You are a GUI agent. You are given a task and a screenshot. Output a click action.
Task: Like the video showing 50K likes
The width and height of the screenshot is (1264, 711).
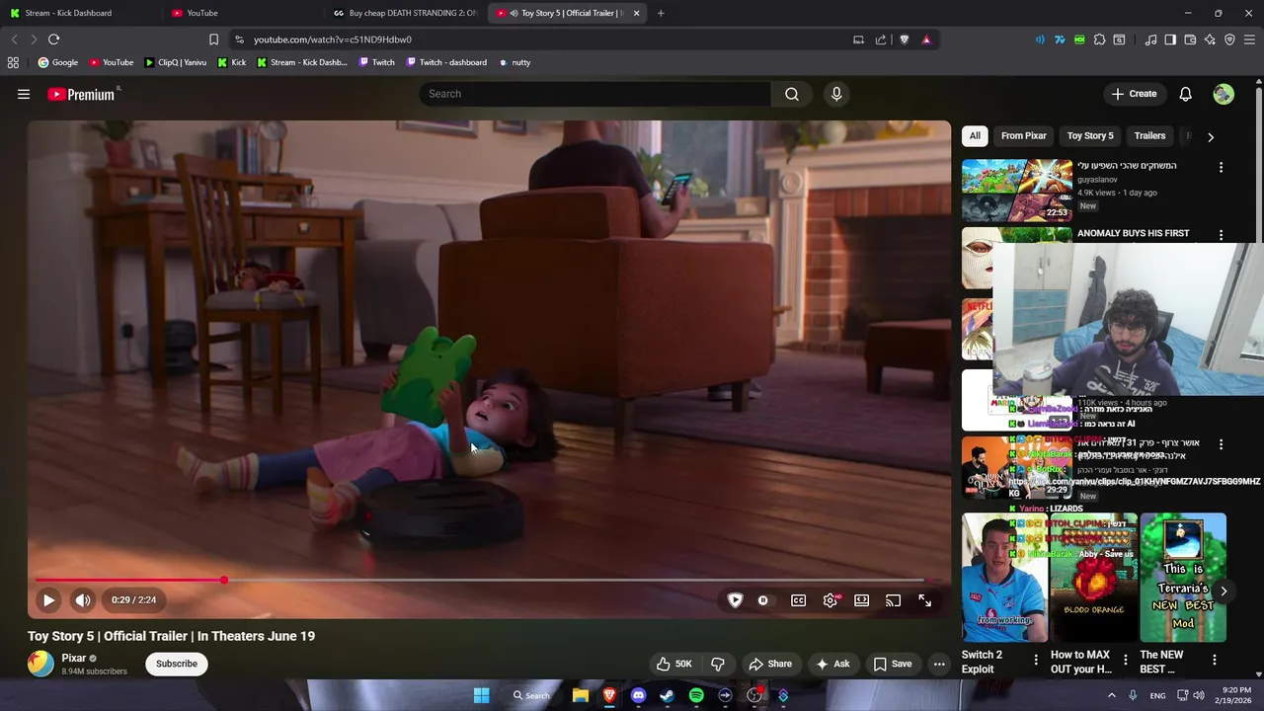pos(674,664)
